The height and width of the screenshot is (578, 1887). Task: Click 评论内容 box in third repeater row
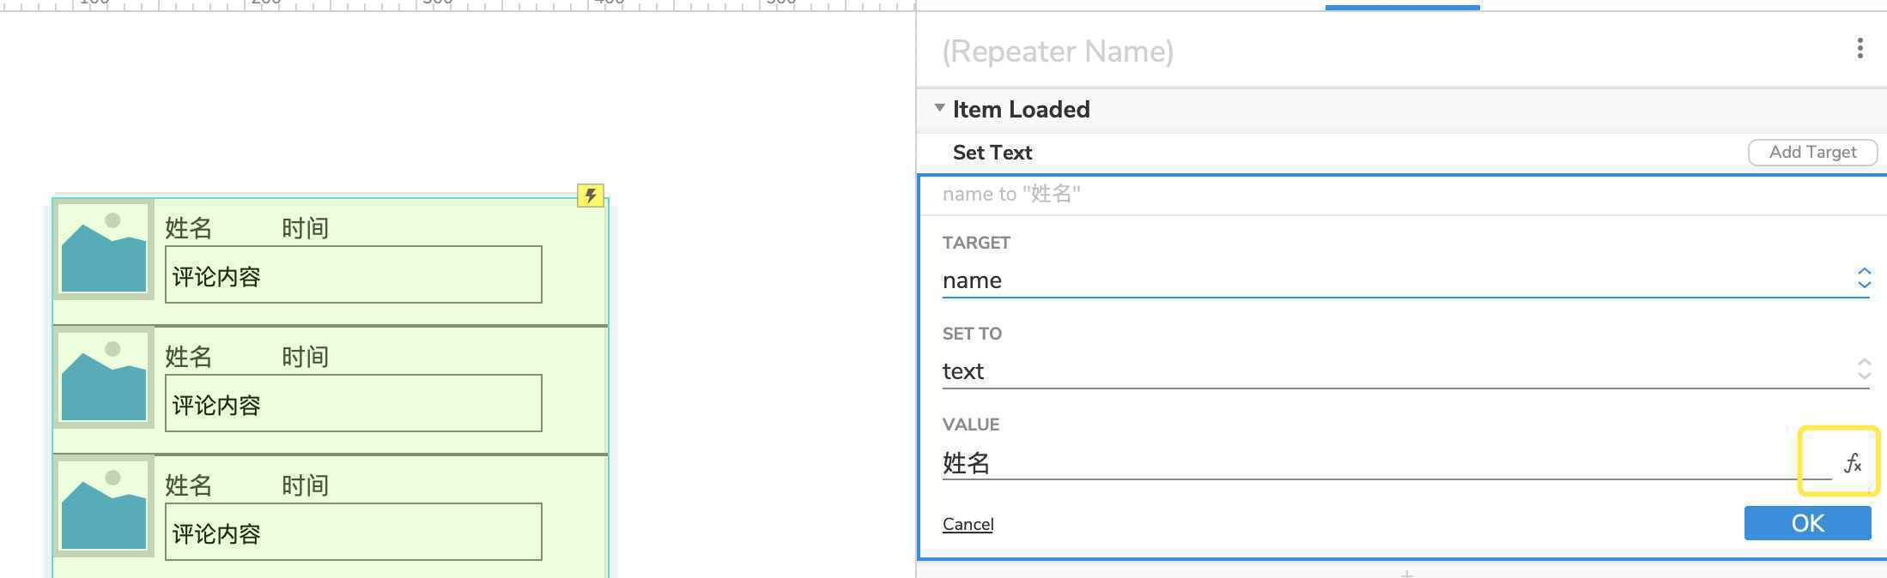pyautogui.click(x=353, y=532)
